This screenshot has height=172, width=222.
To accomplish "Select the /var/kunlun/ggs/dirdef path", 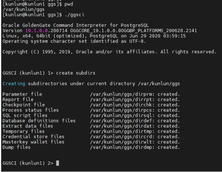I will [121, 121].
